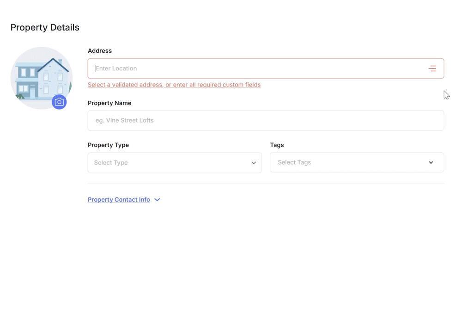461x333 pixels.
Task: Click the Property Type chevron arrow
Action: (254, 163)
